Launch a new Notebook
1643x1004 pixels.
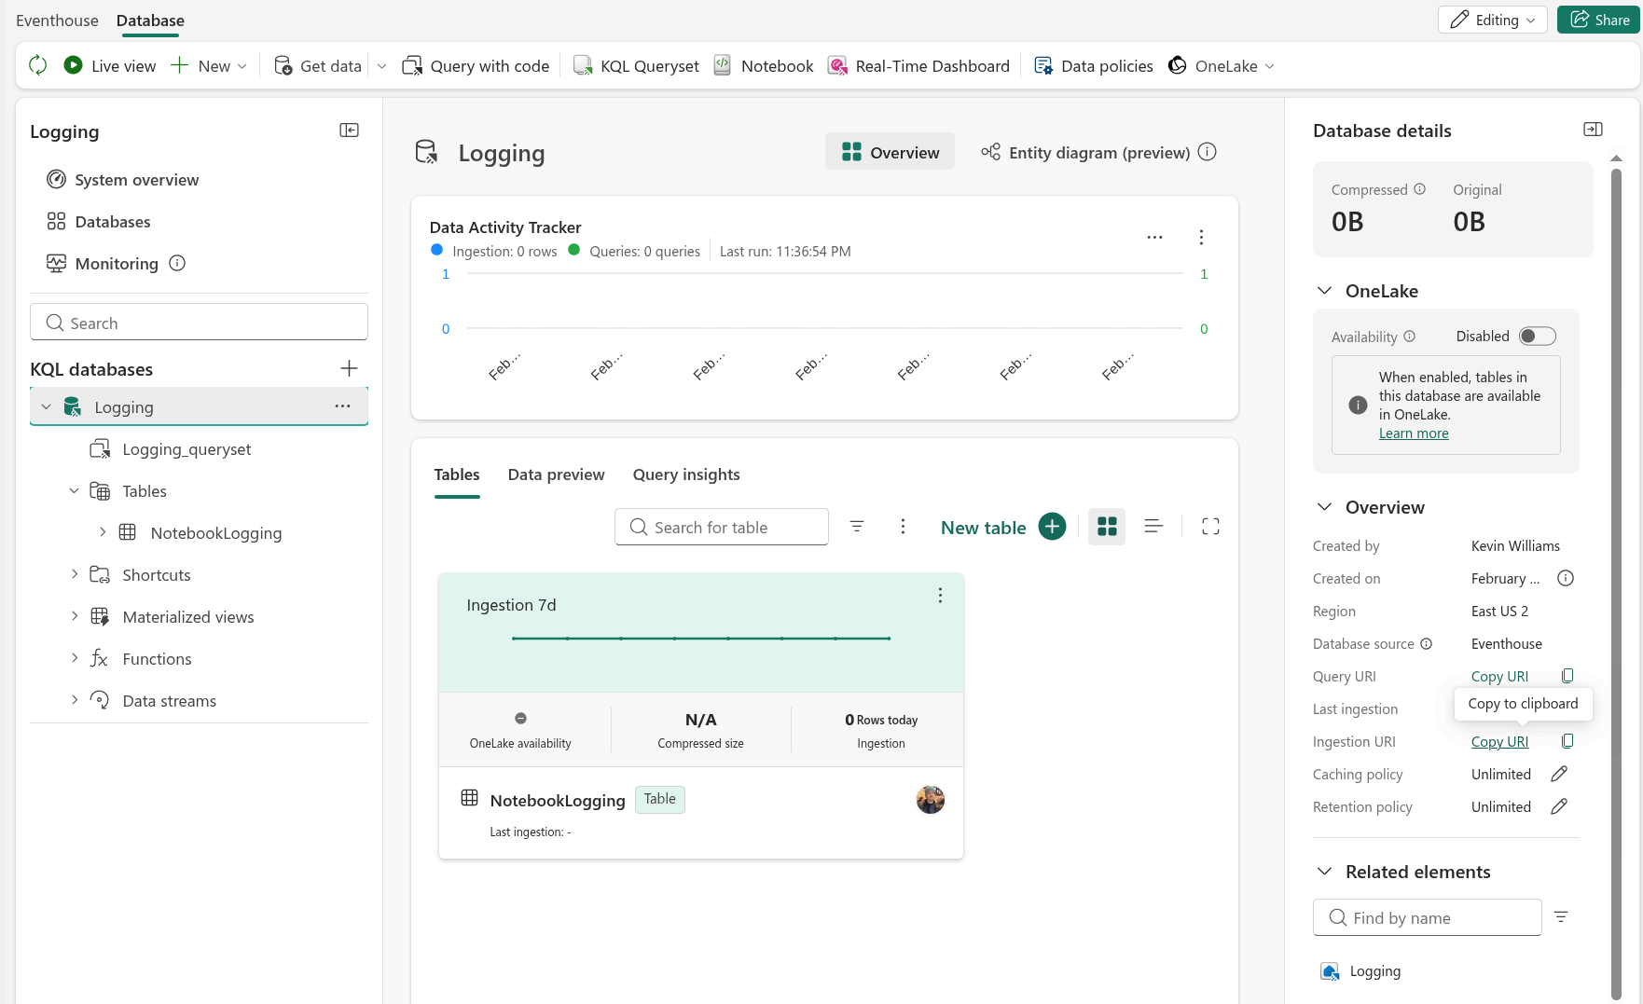pos(763,65)
